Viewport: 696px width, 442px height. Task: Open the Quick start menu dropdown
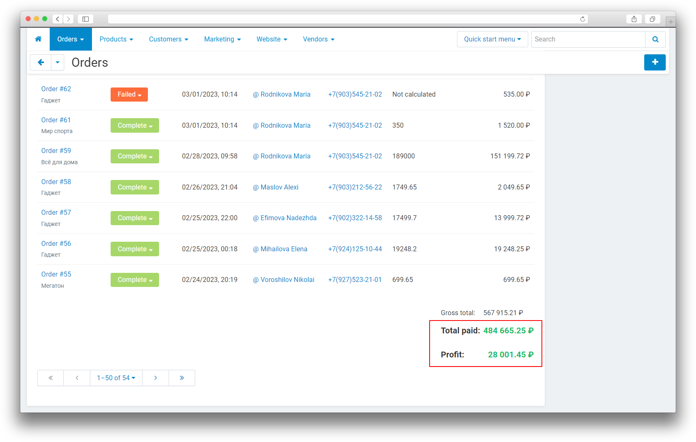point(492,39)
